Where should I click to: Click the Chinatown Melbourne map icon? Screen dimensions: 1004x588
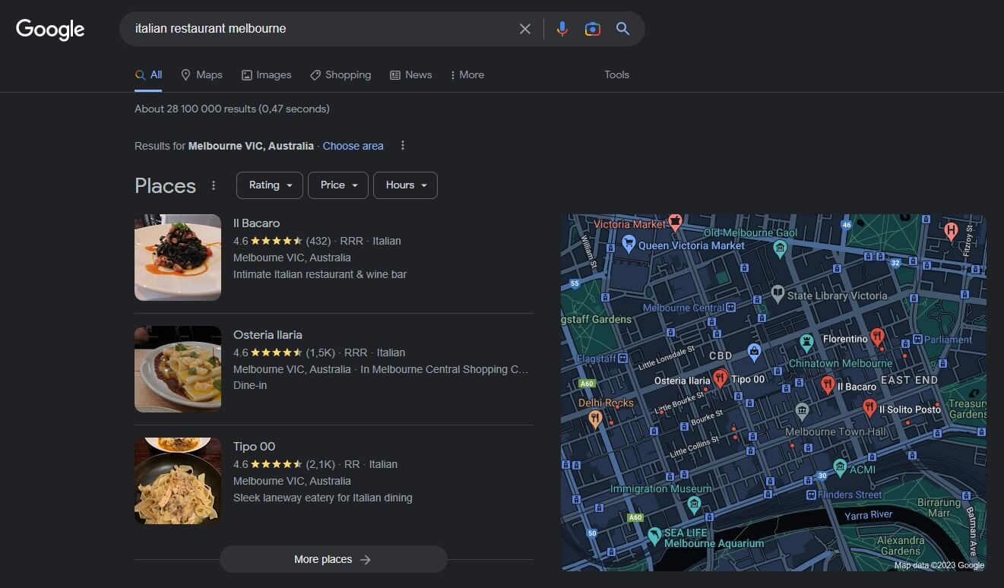click(x=807, y=342)
